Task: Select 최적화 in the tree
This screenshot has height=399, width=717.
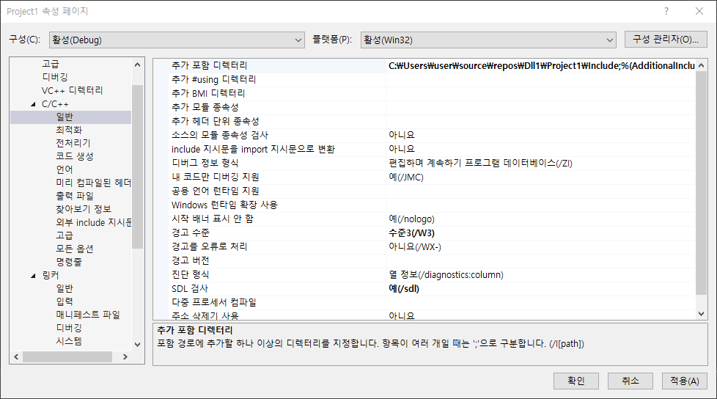Action: point(69,130)
